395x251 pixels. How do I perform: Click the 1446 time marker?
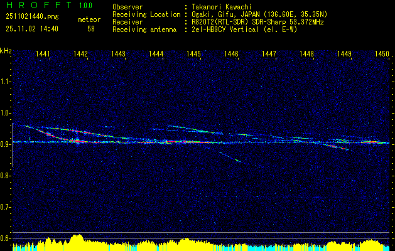click(x=231, y=53)
